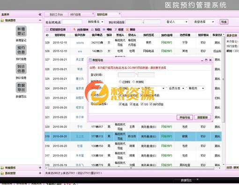
Task: Close the 到诊信息 tab with its x
Action: tap(119, 14)
